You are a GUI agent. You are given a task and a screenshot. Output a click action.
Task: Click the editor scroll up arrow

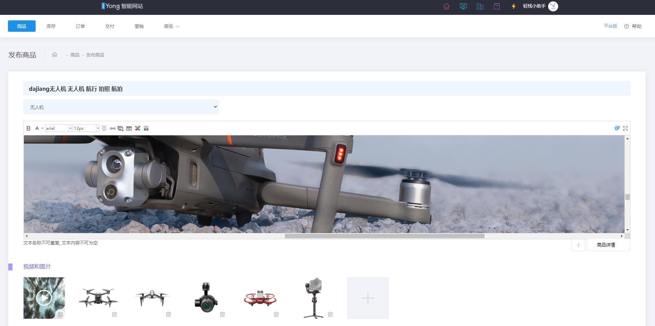(x=627, y=138)
